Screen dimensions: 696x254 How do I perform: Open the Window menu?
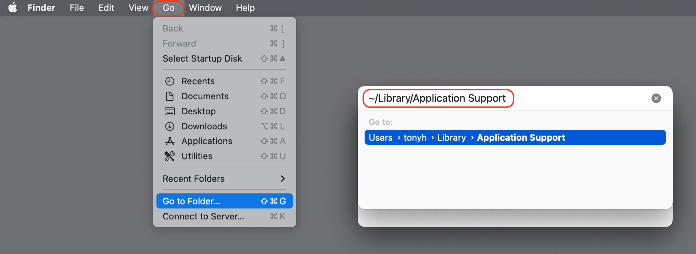[x=205, y=8]
